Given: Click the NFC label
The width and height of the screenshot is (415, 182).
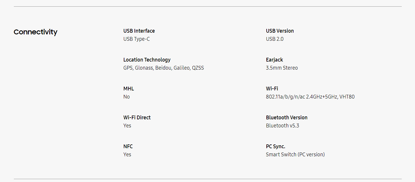Looking at the screenshot, I should [128, 146].
